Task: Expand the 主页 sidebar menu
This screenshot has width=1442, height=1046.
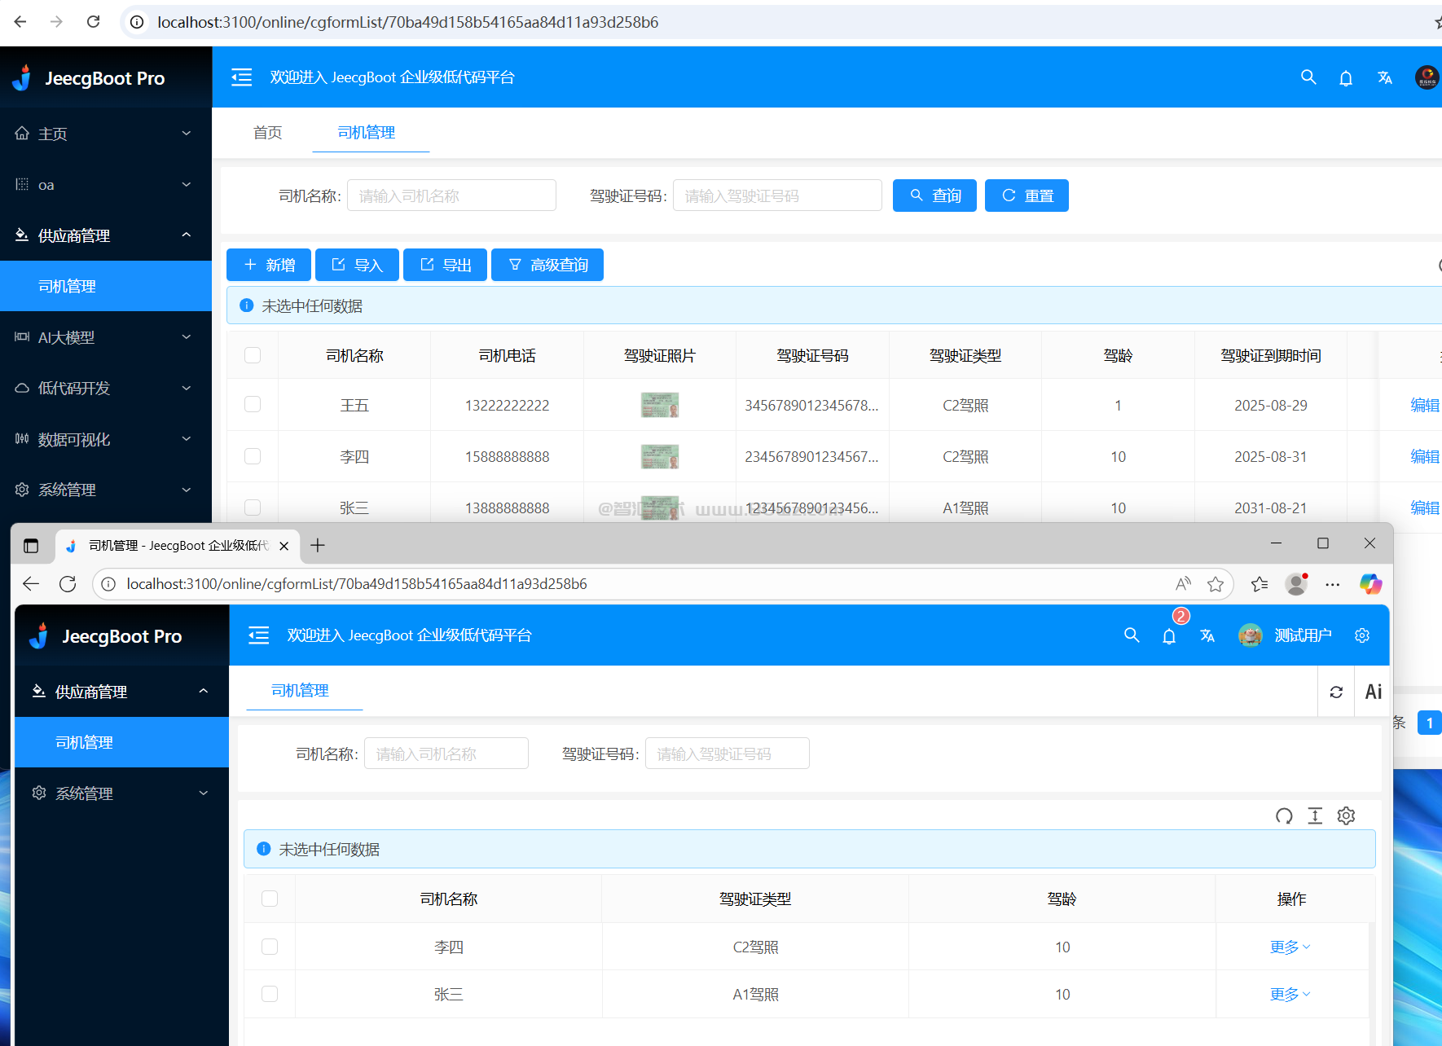Action: coord(106,134)
